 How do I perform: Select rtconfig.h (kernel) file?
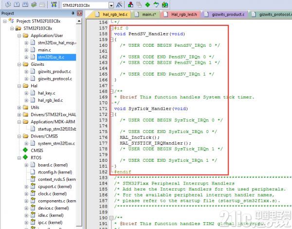tap(55, 172)
